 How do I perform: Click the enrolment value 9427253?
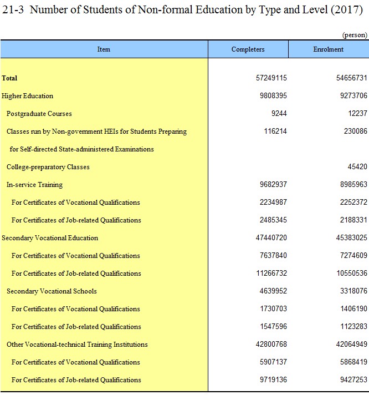353,380
